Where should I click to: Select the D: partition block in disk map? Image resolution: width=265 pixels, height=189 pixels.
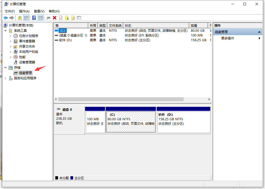[x=183, y=122]
